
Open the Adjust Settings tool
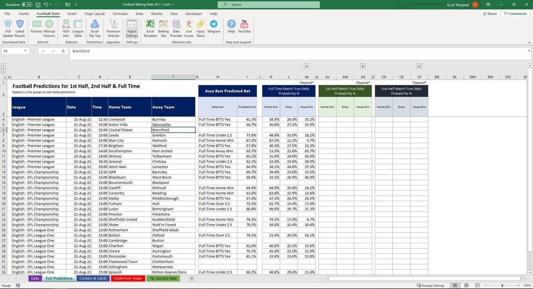(131, 29)
